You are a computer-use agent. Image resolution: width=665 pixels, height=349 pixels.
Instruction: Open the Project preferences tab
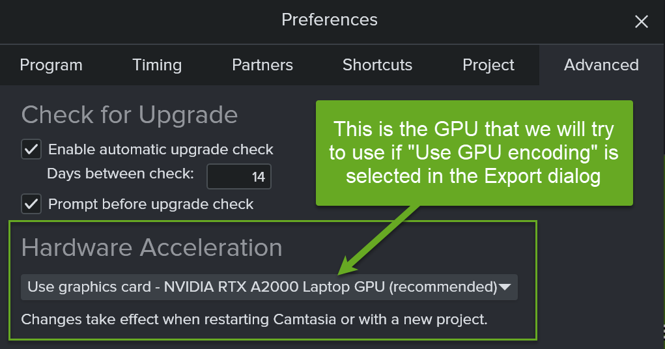488,65
